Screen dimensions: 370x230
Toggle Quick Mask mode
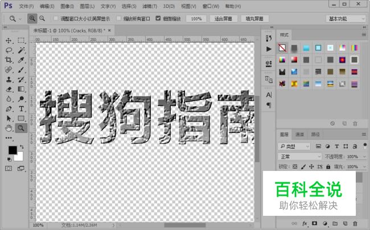(x=9, y=168)
